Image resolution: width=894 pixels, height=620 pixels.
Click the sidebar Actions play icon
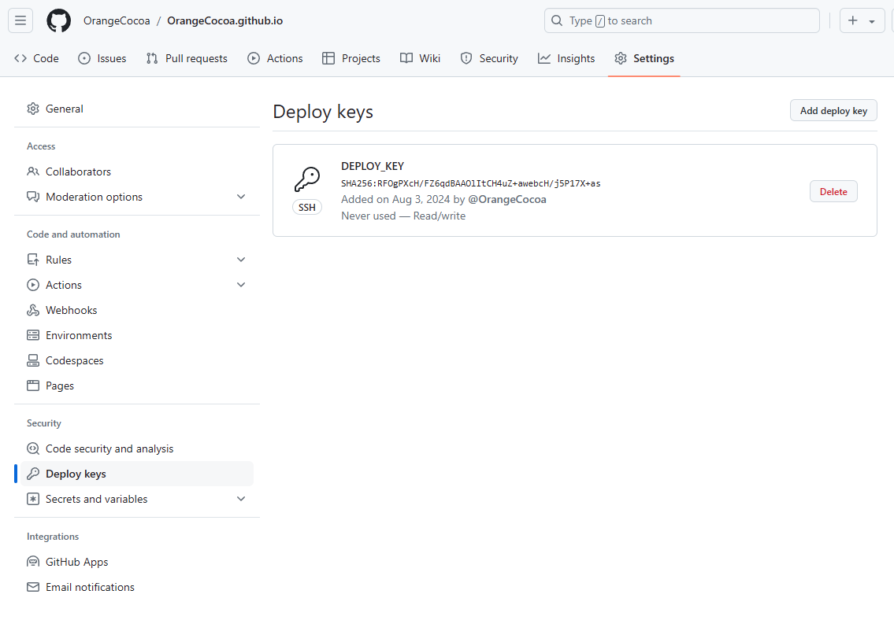[x=33, y=285]
